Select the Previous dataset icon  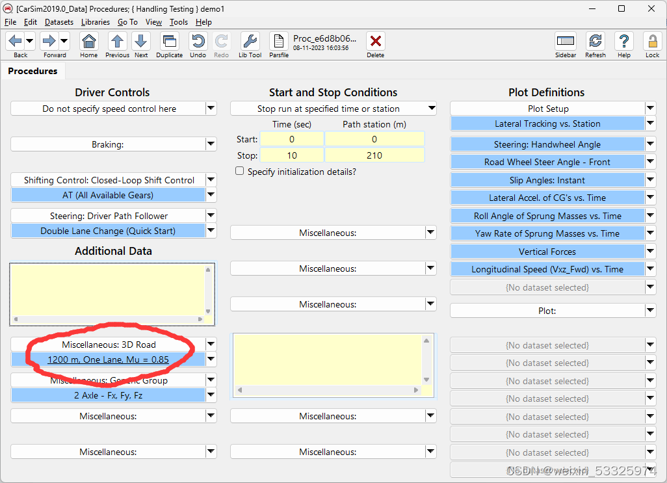[117, 42]
